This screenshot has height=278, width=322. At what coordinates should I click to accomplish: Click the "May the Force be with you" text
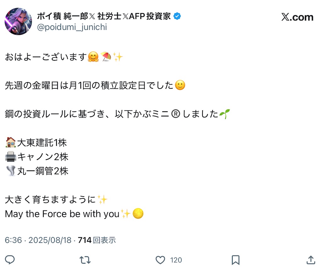coord(62,214)
